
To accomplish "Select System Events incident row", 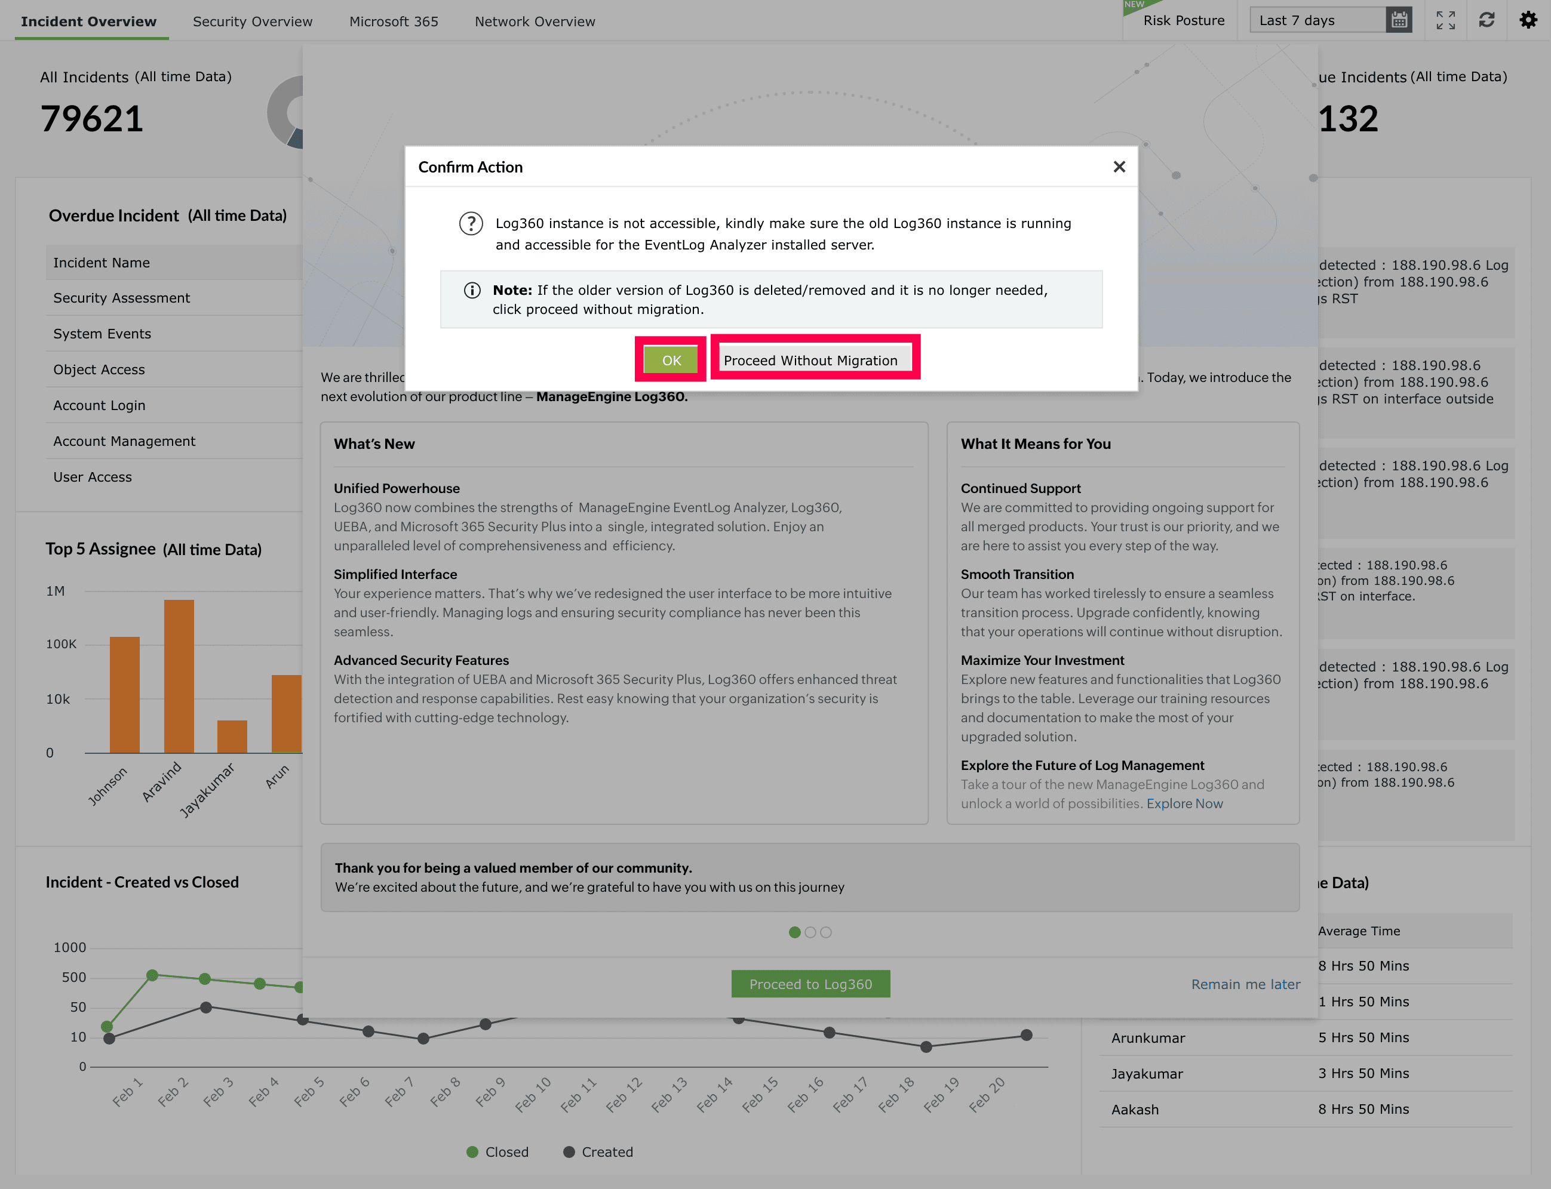I will pos(174,334).
